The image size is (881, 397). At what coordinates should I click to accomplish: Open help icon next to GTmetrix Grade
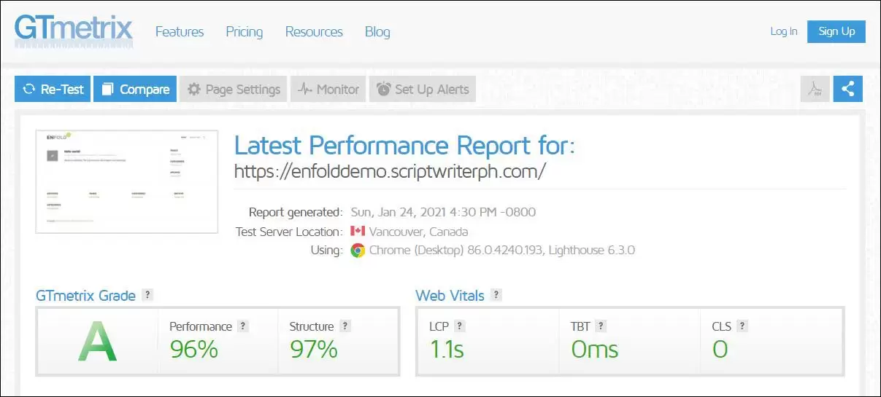(147, 295)
